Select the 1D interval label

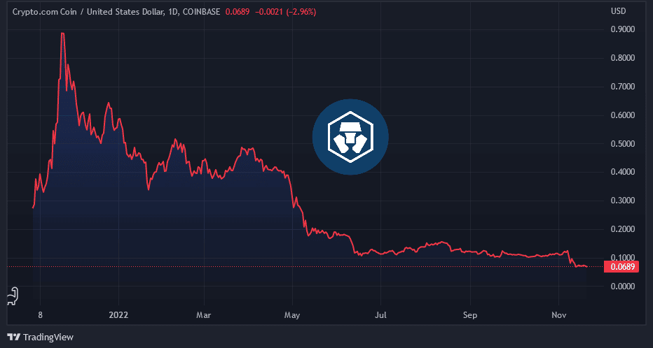point(174,12)
